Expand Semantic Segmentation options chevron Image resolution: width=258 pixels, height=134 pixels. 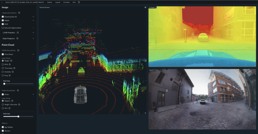pos(33,28)
